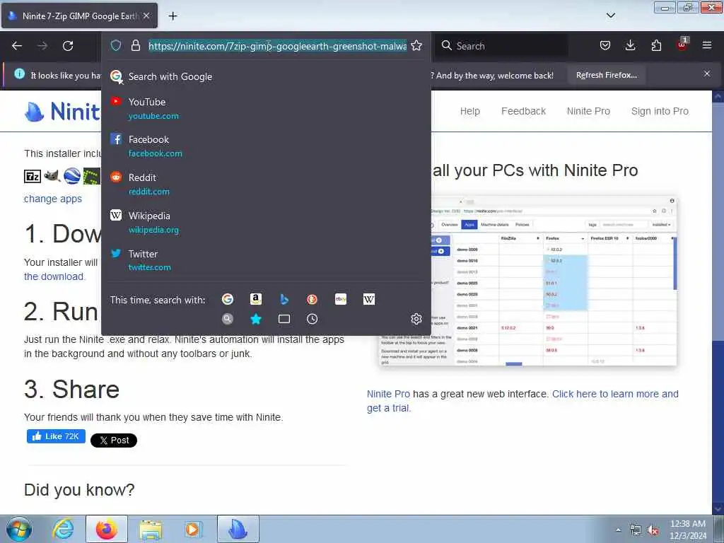Search this time with eBay icon
The image size is (724, 543).
pyautogui.click(x=341, y=299)
